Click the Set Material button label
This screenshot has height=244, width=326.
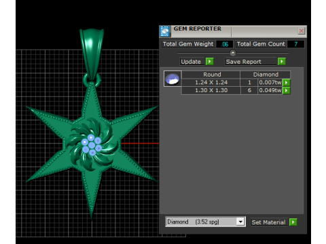click(269, 222)
